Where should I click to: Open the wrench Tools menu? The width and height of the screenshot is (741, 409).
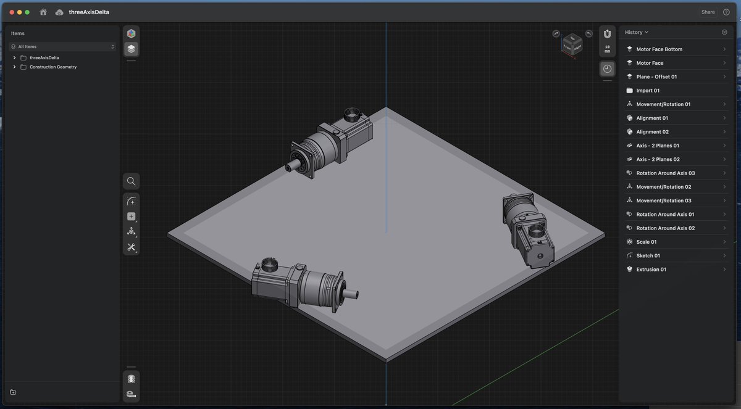coord(131,247)
